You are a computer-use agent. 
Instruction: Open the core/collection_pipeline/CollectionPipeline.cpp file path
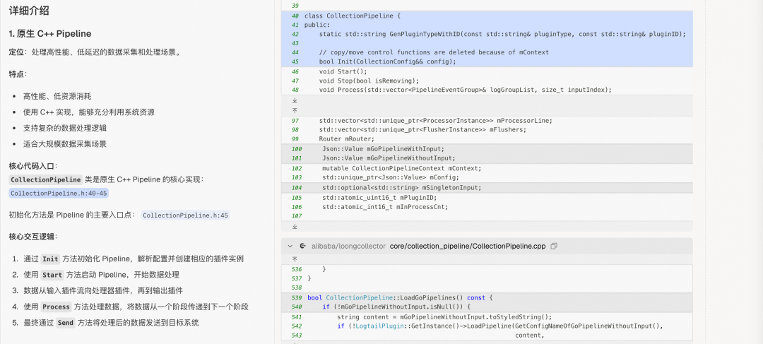coord(468,246)
